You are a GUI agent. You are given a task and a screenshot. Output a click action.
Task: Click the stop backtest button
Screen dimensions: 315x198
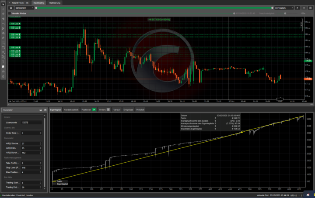304,8
